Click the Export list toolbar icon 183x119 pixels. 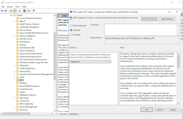[x=20, y=11]
